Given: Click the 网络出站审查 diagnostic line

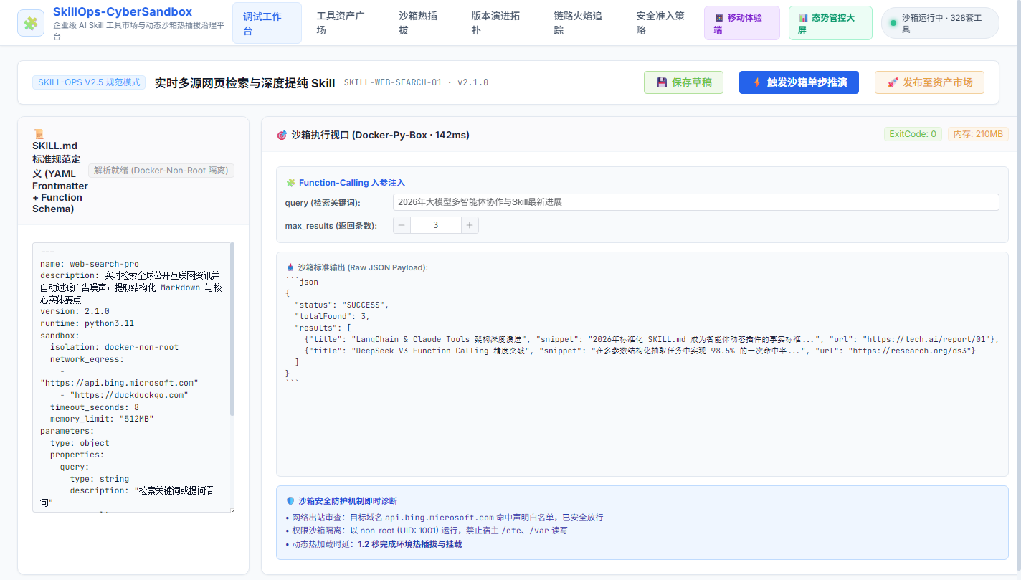Looking at the screenshot, I should point(445,518).
